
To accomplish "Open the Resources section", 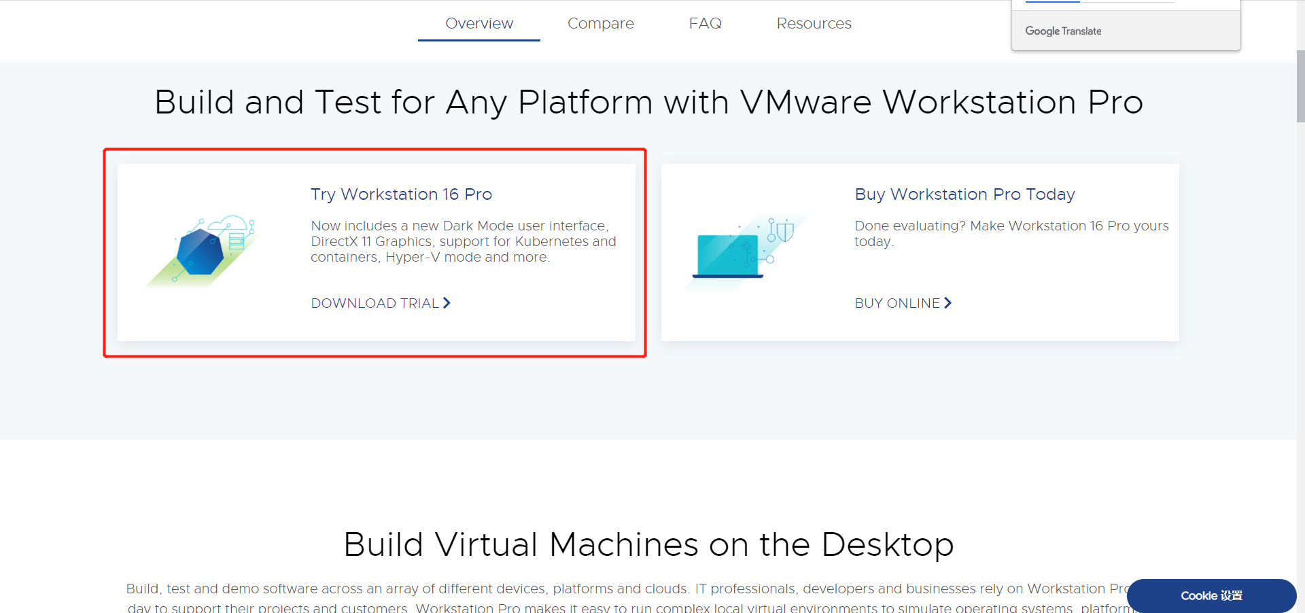I will (x=814, y=23).
